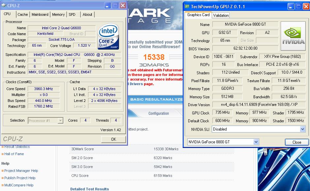
Task: Minimize the CPU-Z window
Action: pos(108,6)
